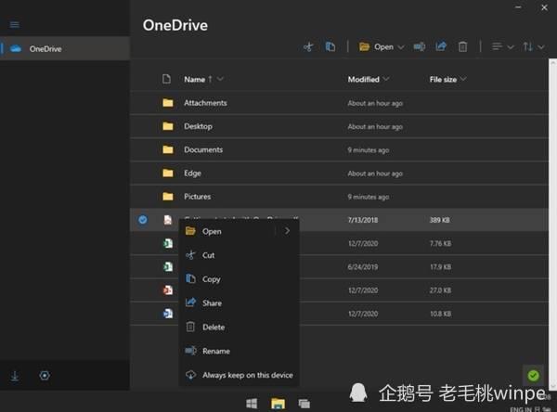Open the hamburger navigation menu
Viewport: 557px width, 412px height.
tap(15, 24)
